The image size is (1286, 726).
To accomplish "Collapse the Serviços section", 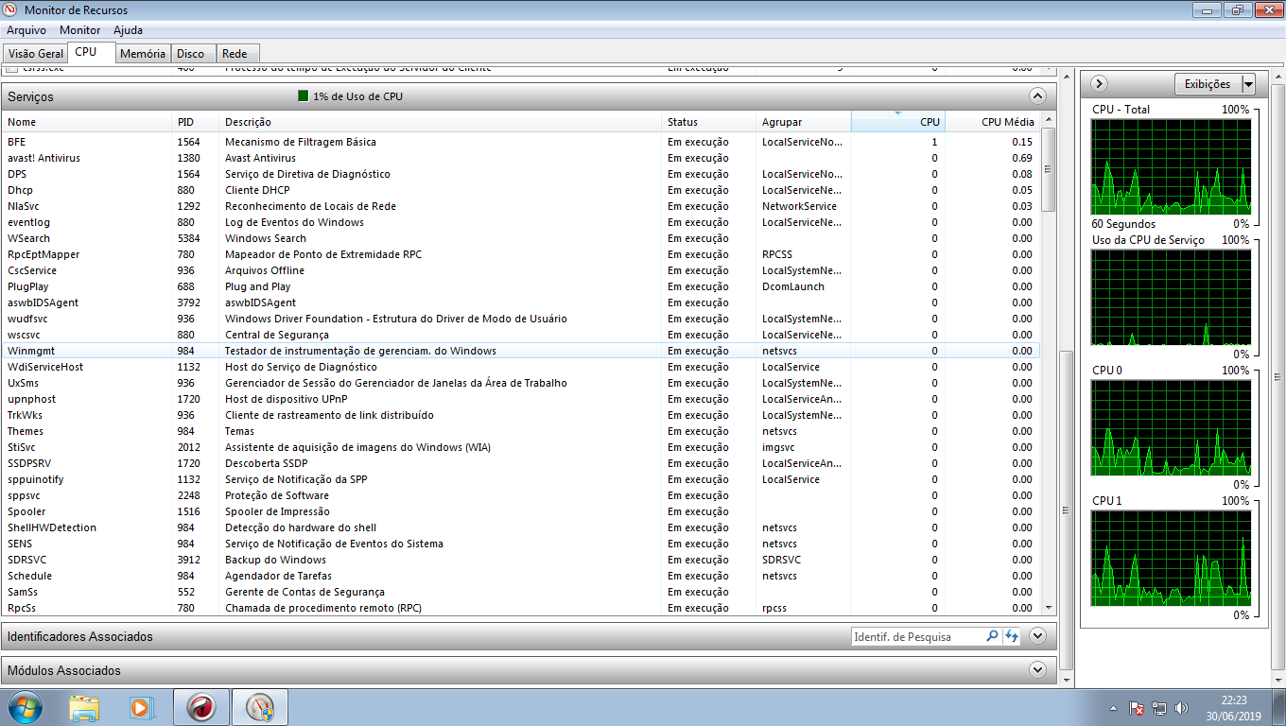I will (1037, 96).
